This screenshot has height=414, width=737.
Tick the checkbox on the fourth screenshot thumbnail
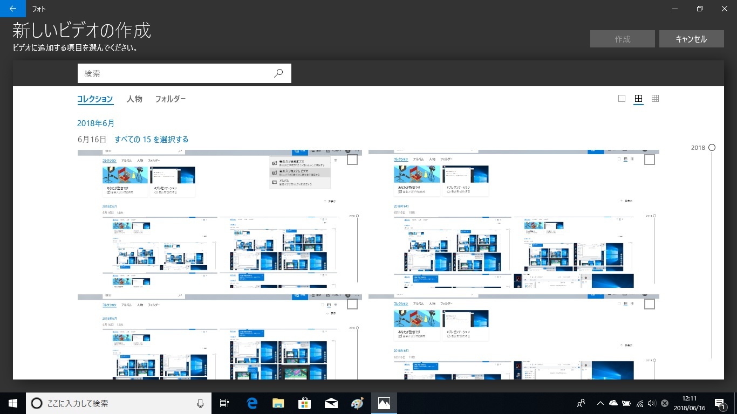(x=650, y=304)
